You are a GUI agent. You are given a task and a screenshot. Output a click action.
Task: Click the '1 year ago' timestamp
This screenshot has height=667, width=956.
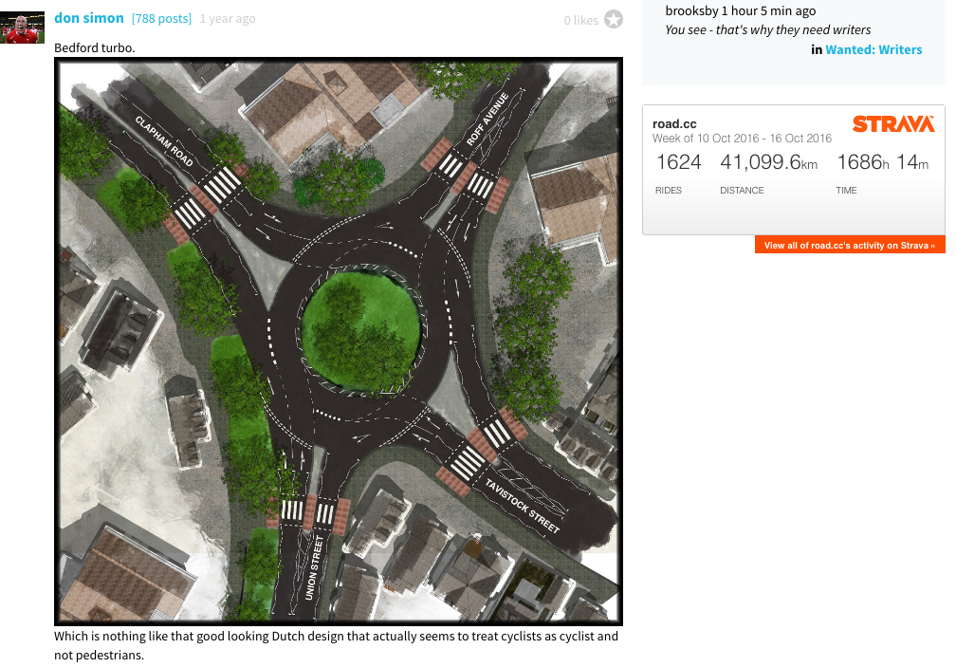[228, 19]
